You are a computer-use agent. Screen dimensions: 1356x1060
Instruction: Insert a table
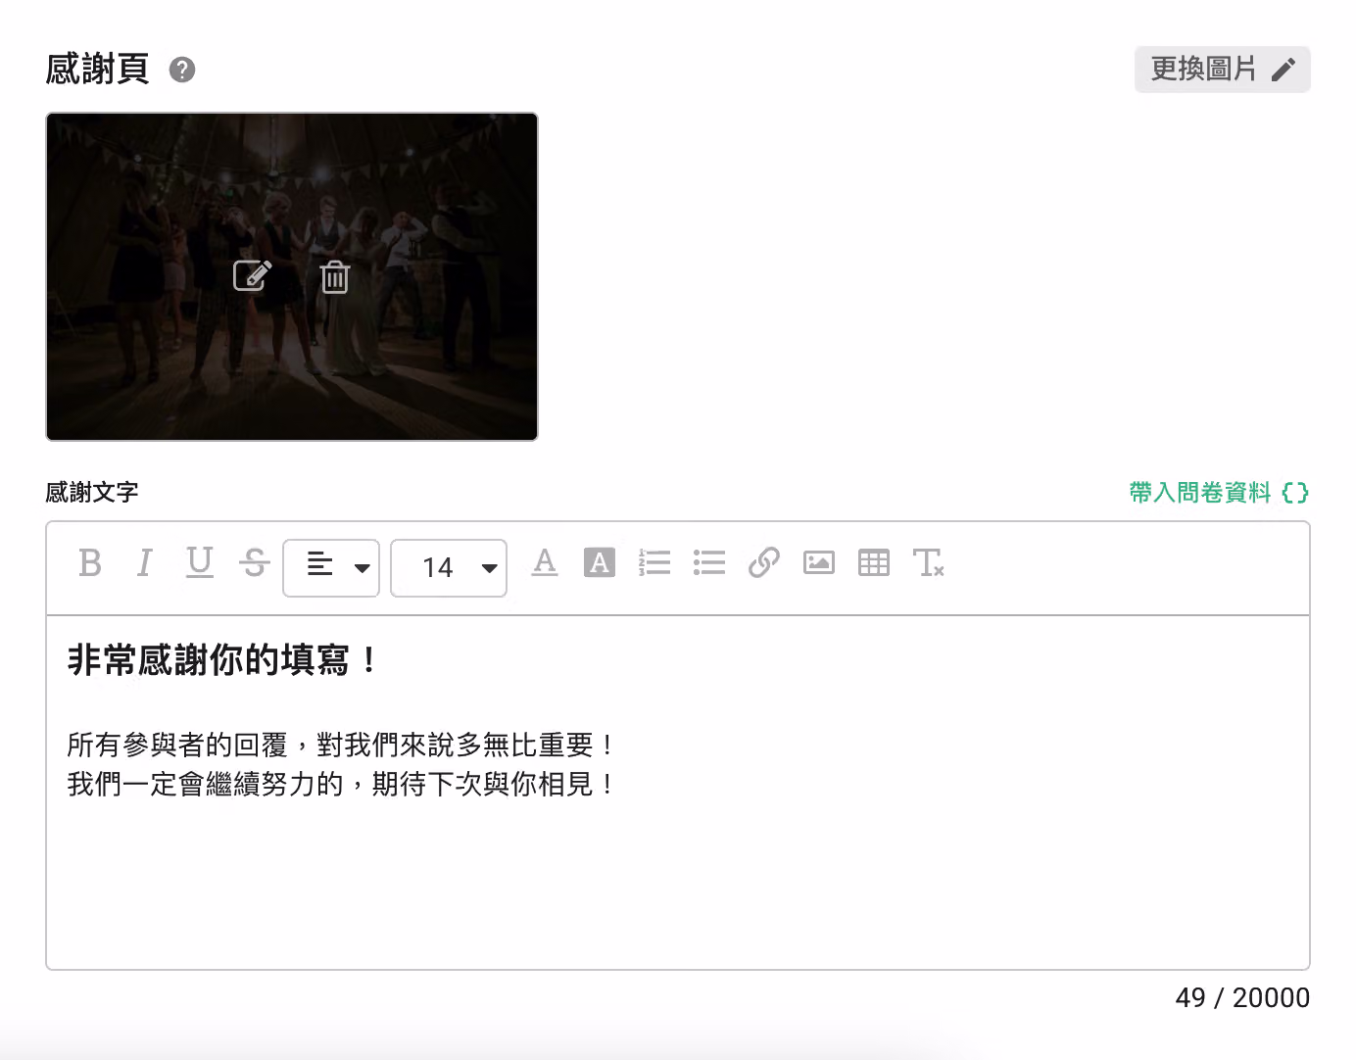[874, 563]
